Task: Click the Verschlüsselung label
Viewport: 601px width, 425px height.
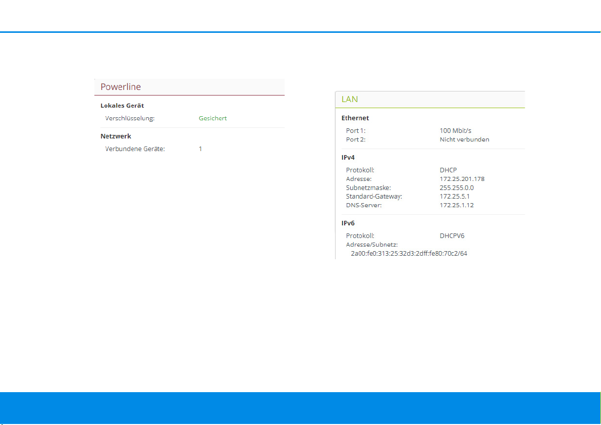Action: (129, 118)
